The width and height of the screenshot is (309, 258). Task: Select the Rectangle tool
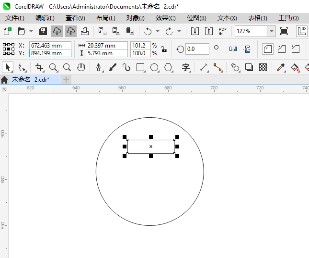click(x=140, y=67)
